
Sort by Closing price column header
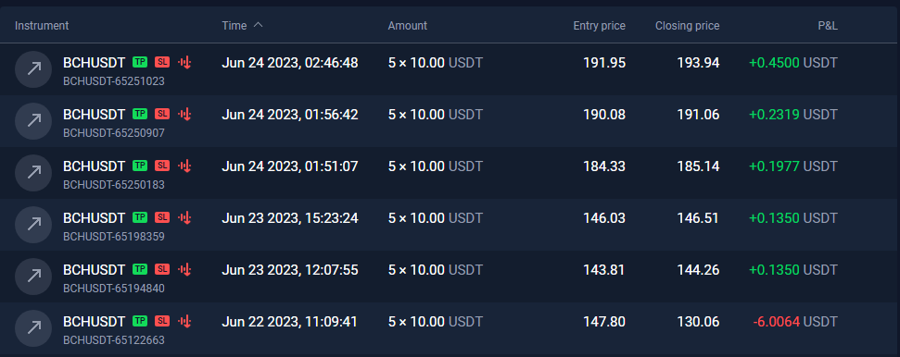(x=687, y=26)
